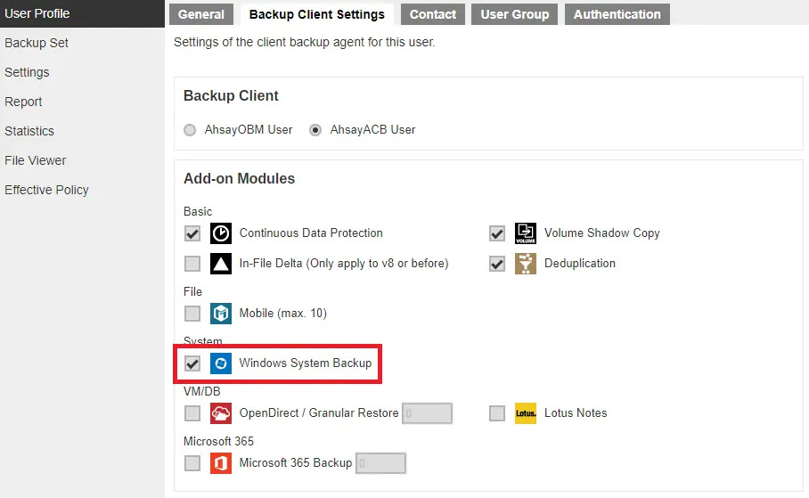
Task: Click the Deduplication funnel icon
Action: tap(526, 264)
